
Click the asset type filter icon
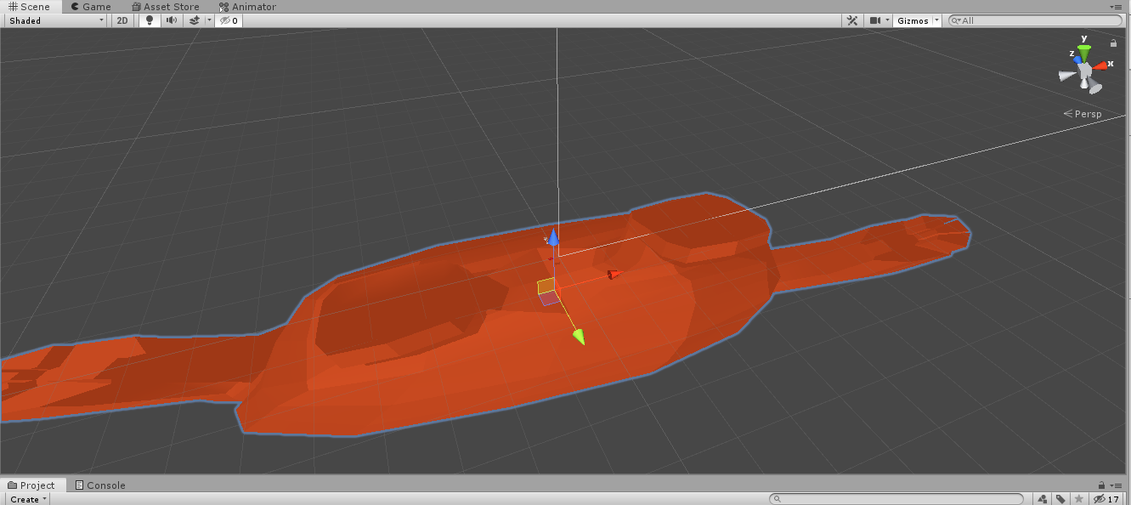[1041, 499]
